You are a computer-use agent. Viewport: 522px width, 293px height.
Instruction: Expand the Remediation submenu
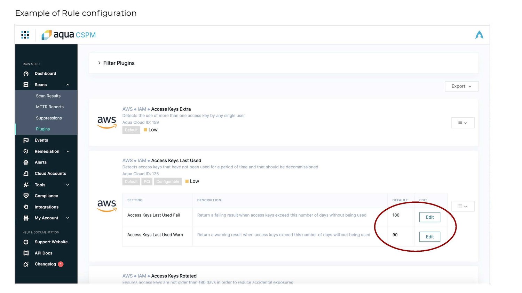pos(68,151)
